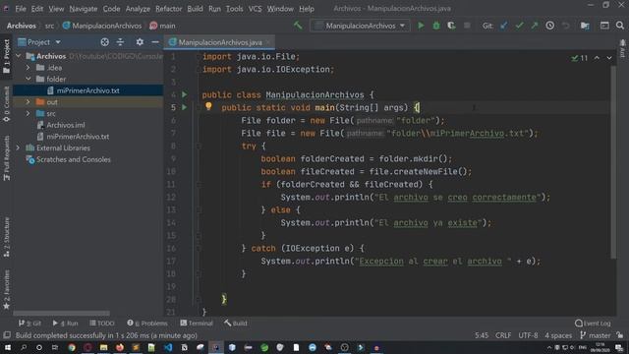This screenshot has height=354, width=629.
Task: Toggle tool window quick access icon
Action: tap(7, 335)
